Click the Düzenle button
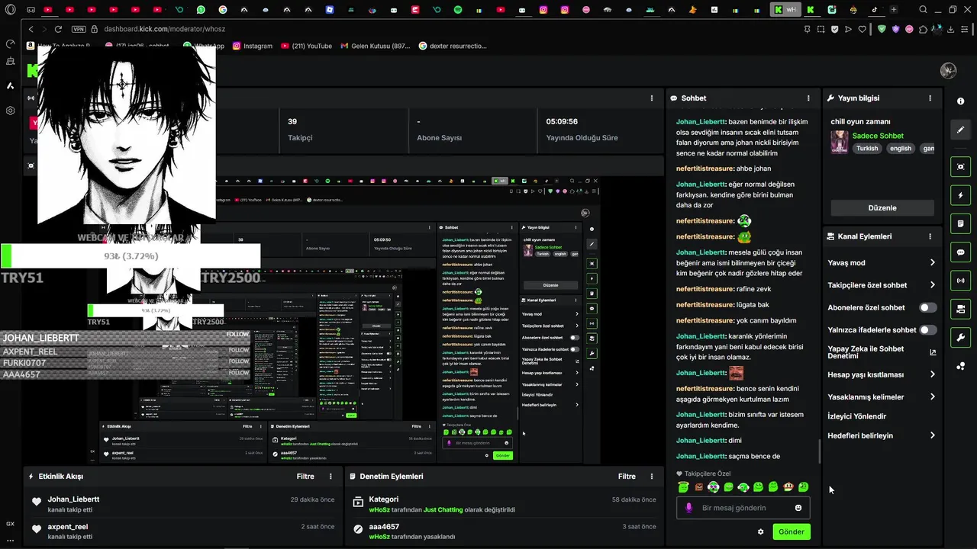 tap(882, 207)
